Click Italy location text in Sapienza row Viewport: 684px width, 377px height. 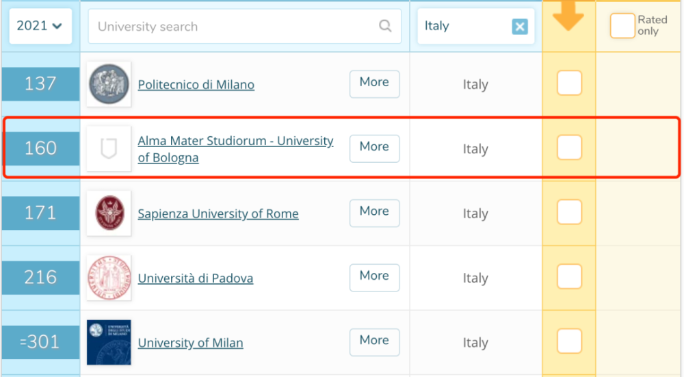[475, 213]
